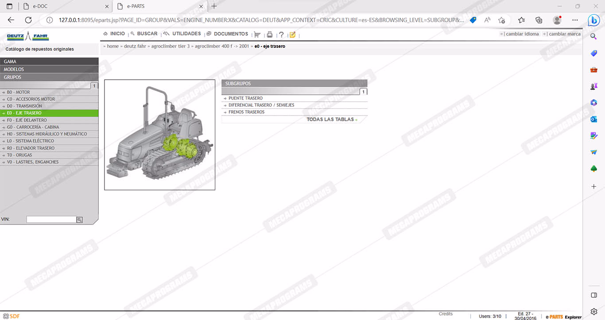Image resolution: width=605 pixels, height=320 pixels.
Task: Open the notes pencil icon
Action: 292,35
